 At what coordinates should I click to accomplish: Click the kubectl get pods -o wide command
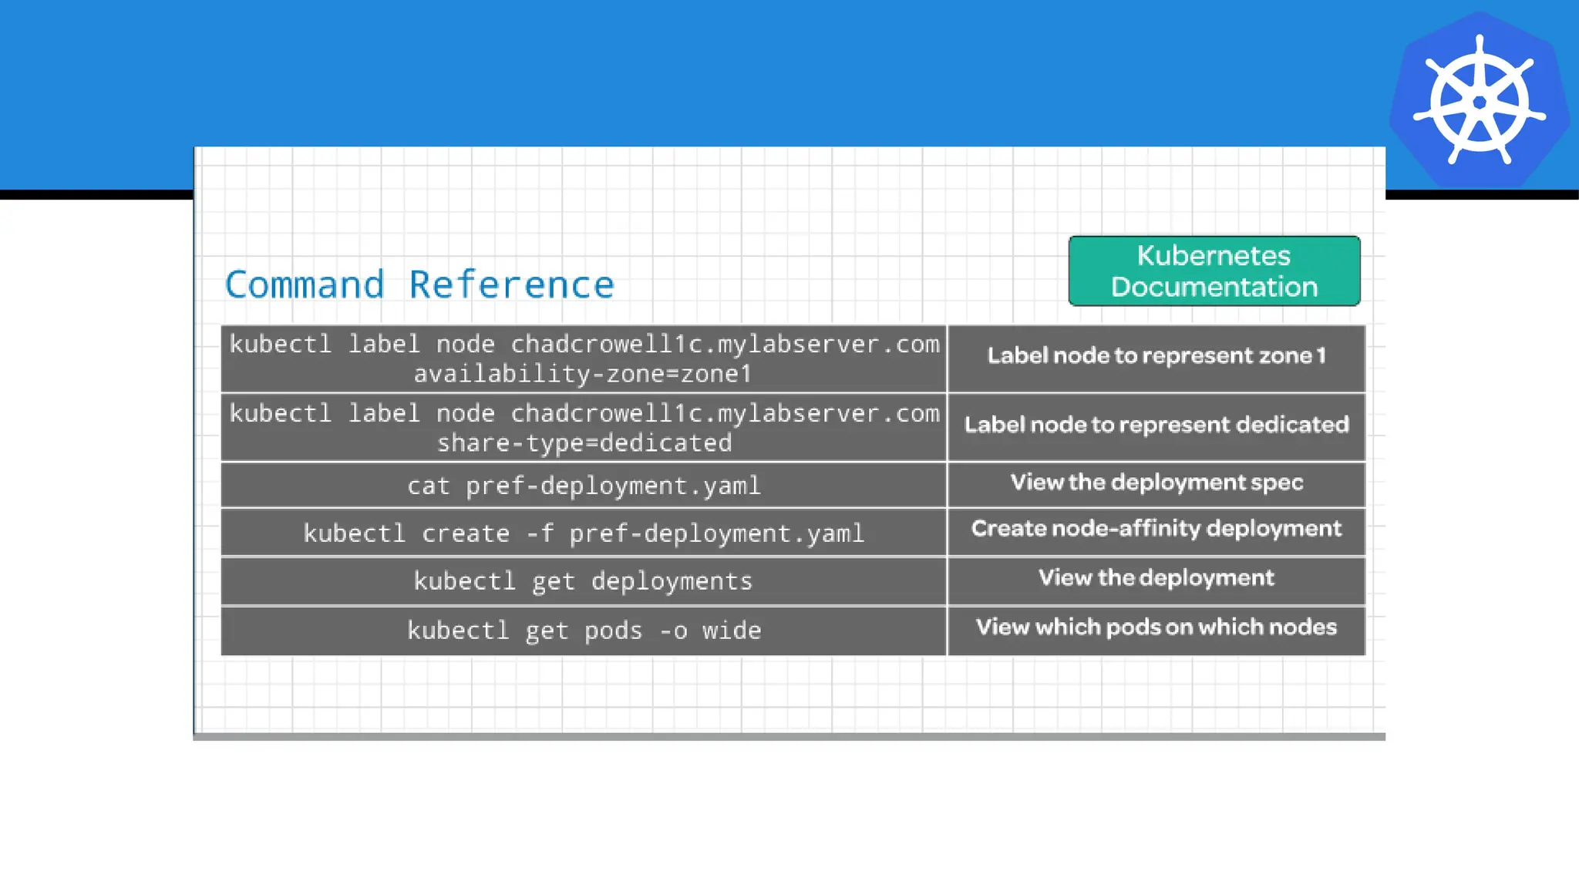(x=584, y=631)
